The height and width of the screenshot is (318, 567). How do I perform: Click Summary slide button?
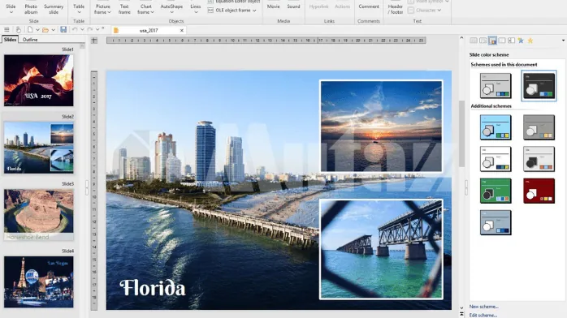(54, 9)
